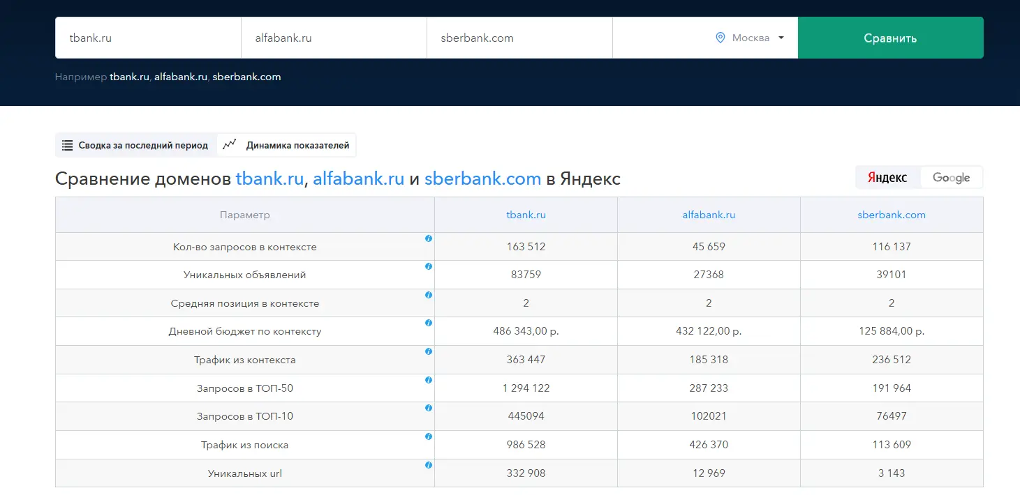Select value 39101 unique ads cell

pyautogui.click(x=892, y=275)
